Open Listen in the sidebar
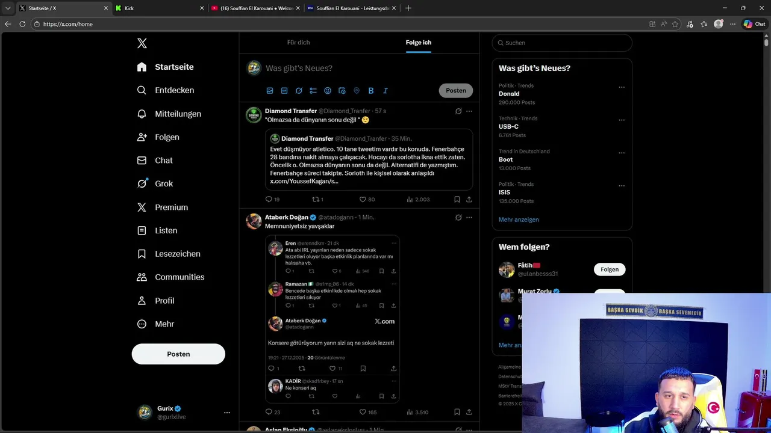Viewport: 771px width, 433px height. pos(157,230)
